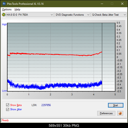Click the LSN: label
The height and width of the screenshot is (128, 128).
[34, 105]
